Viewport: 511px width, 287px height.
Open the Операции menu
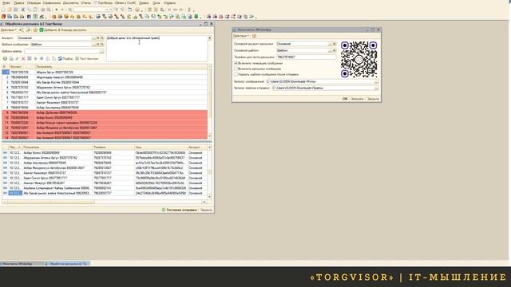tap(34, 3)
